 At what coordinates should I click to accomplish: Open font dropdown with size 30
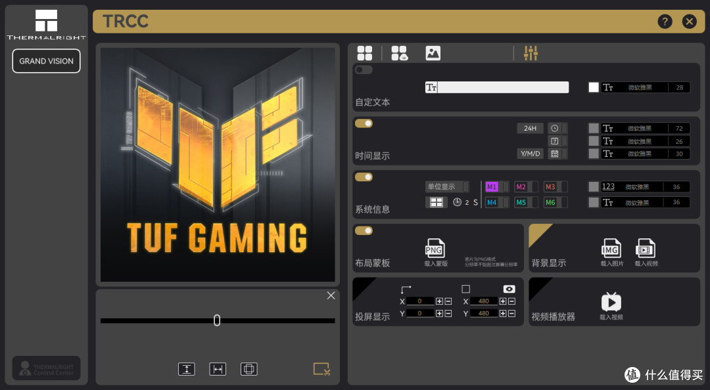tap(646, 154)
